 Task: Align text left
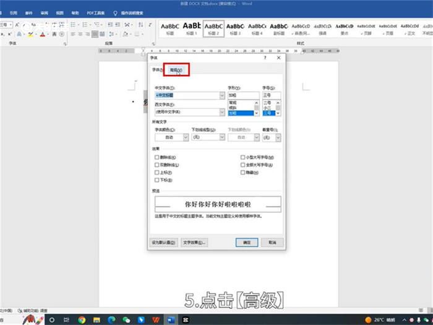point(73,34)
